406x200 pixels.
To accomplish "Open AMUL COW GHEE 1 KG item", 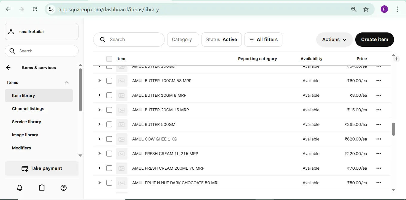I will click(x=154, y=139).
